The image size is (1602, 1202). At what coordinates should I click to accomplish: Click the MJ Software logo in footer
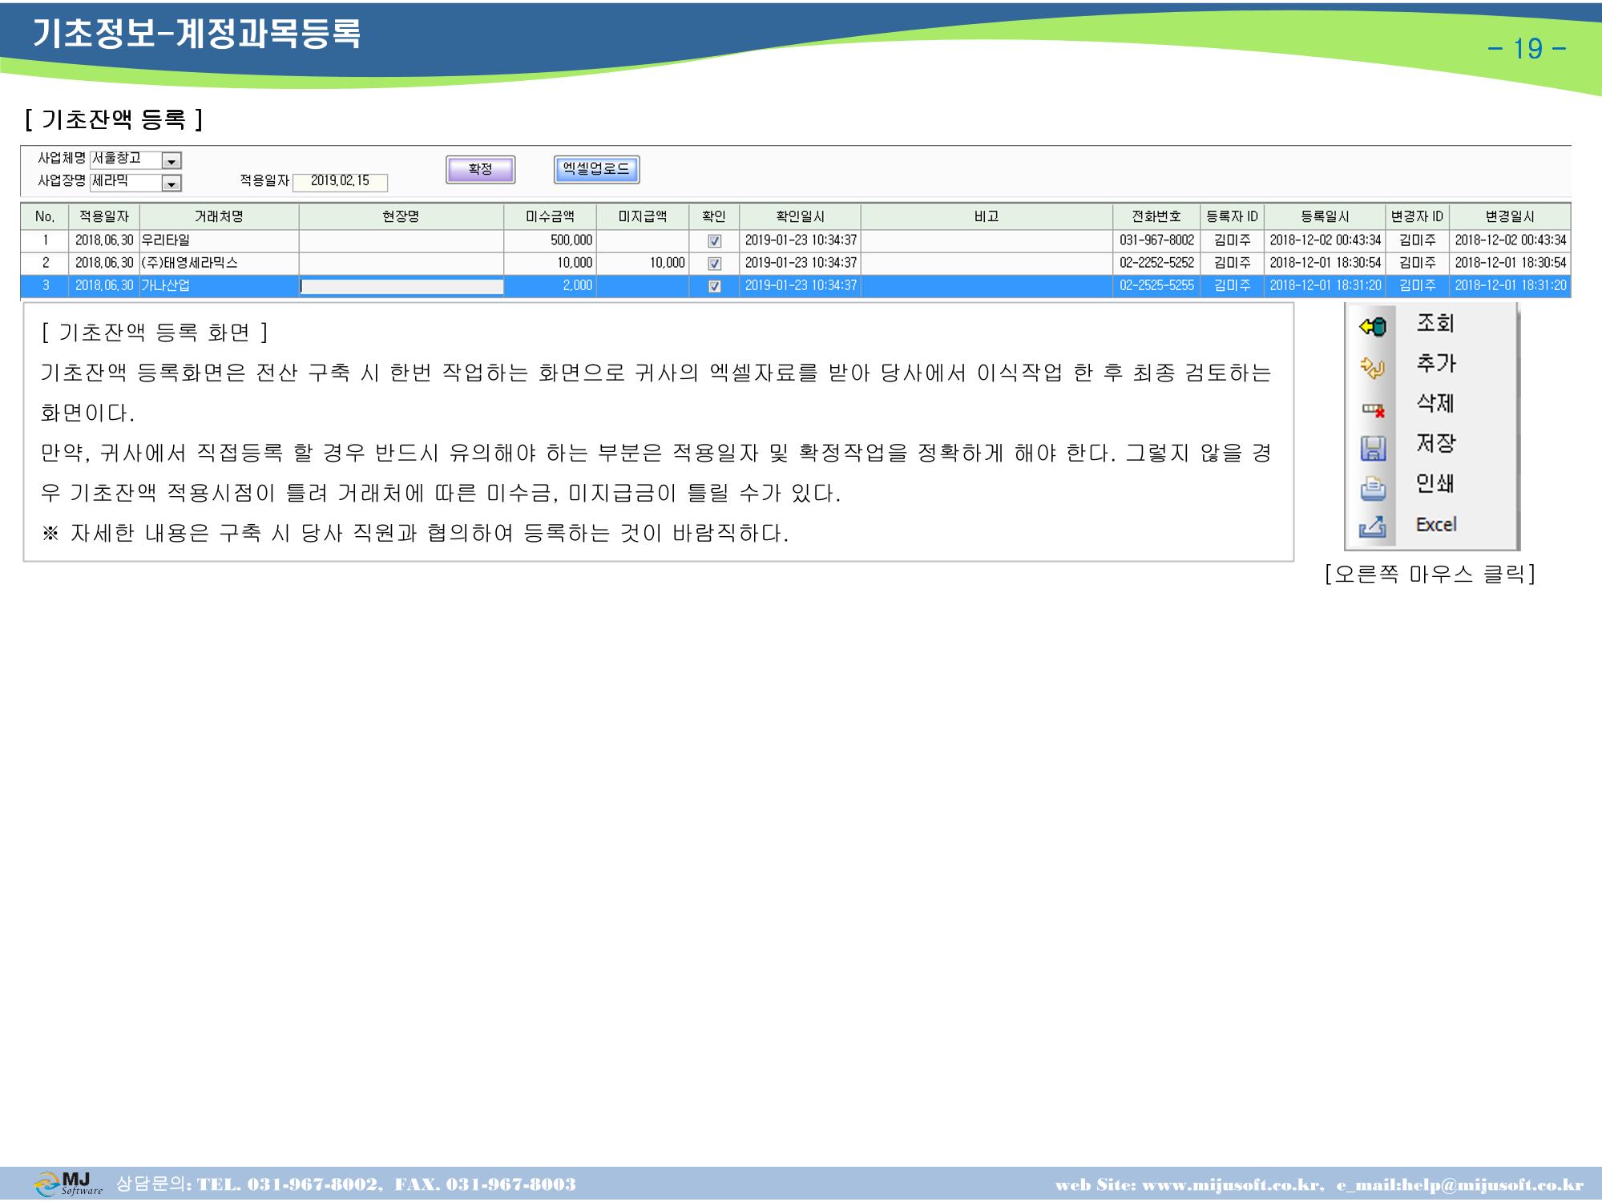point(69,1184)
